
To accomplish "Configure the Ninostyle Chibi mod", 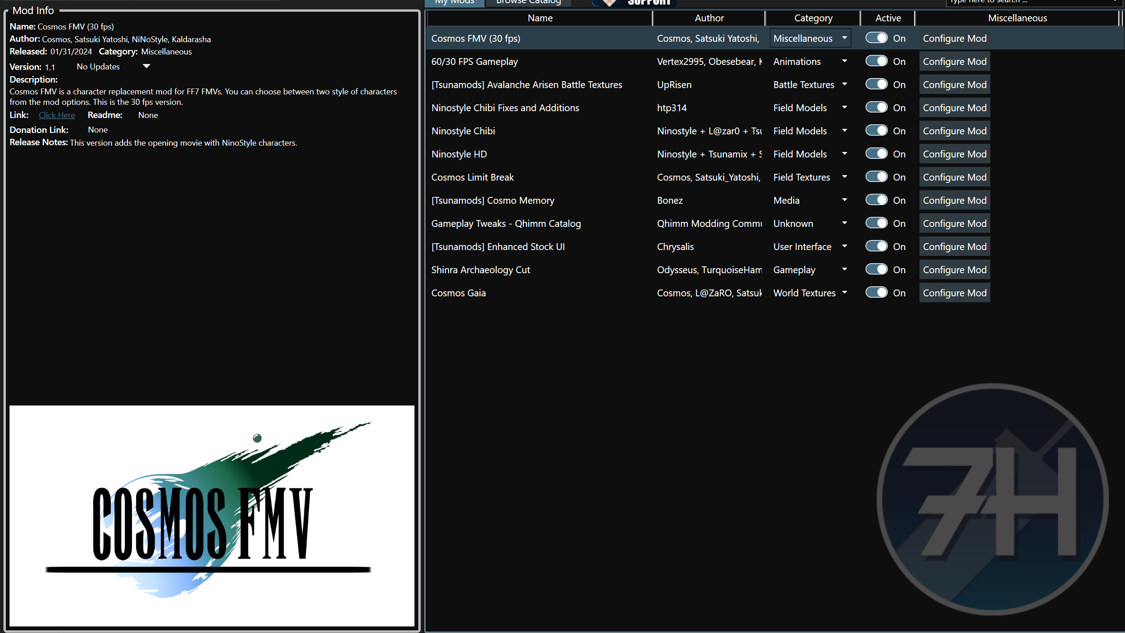I will (x=954, y=131).
